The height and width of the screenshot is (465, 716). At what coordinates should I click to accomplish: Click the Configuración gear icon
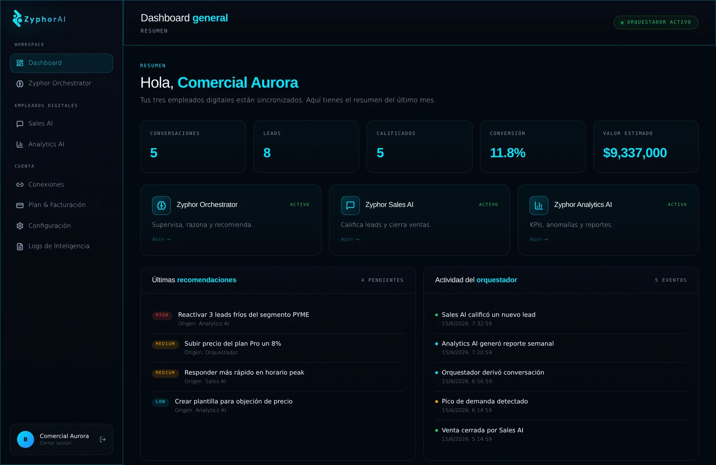point(20,226)
